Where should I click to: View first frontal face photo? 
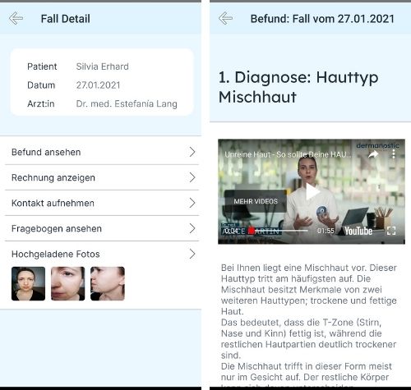coord(28,283)
